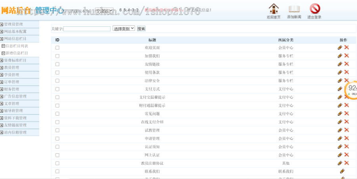Edit the 支付宝温馨提示 entry
Screen dimensions: 357x179
pyautogui.click(x=340, y=97)
